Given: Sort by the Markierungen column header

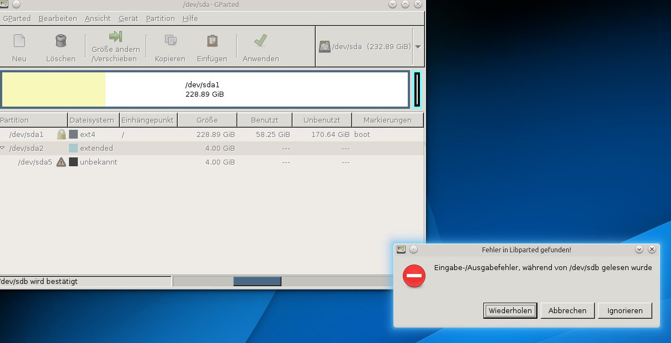Looking at the screenshot, I should [388, 120].
